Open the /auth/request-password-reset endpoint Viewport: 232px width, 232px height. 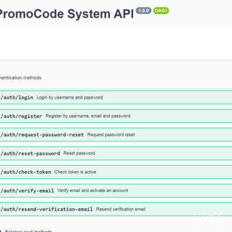click(x=116, y=135)
